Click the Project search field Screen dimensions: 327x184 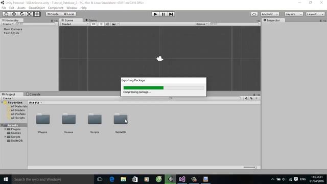tap(205, 98)
